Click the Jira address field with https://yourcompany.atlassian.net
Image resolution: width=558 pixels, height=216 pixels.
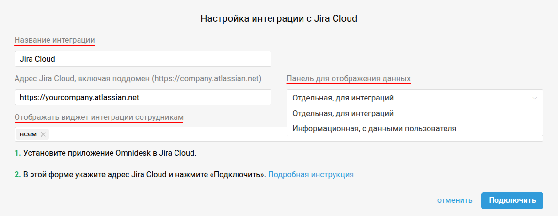143,97
